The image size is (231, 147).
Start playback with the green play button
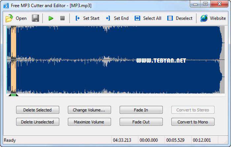(x=51, y=18)
